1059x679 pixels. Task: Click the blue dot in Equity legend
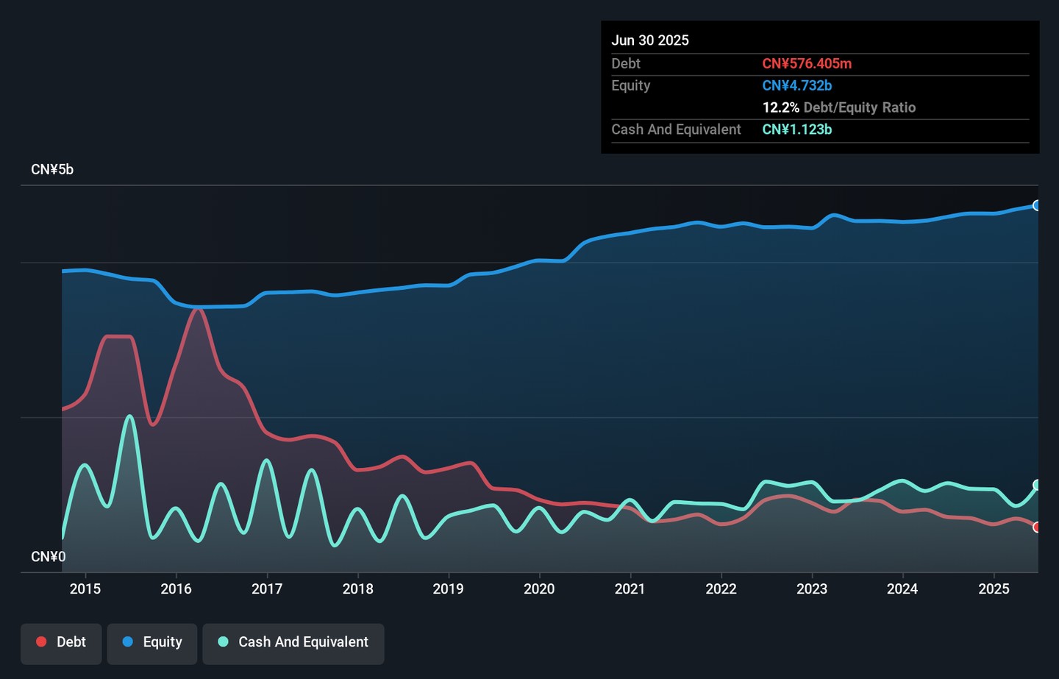pyautogui.click(x=128, y=642)
